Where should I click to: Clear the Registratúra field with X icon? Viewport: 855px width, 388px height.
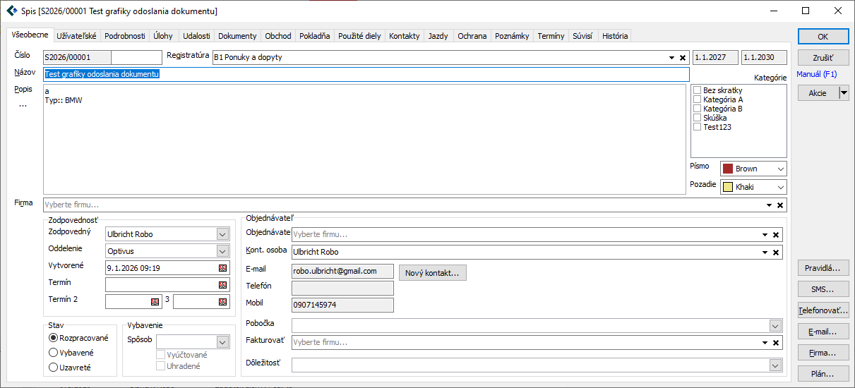(683, 58)
